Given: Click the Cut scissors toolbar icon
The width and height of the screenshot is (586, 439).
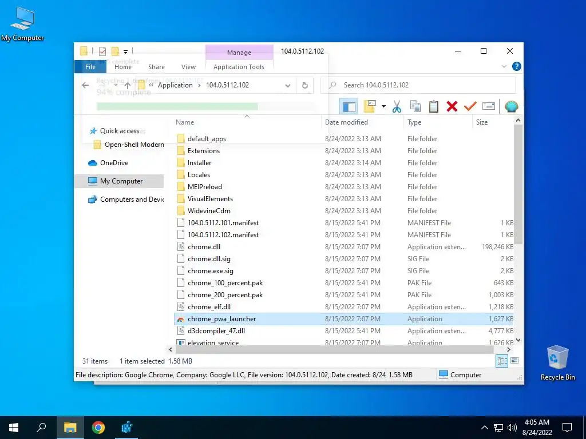Looking at the screenshot, I should 397,106.
